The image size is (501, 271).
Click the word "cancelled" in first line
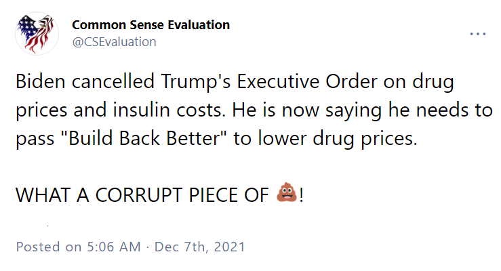(x=113, y=81)
